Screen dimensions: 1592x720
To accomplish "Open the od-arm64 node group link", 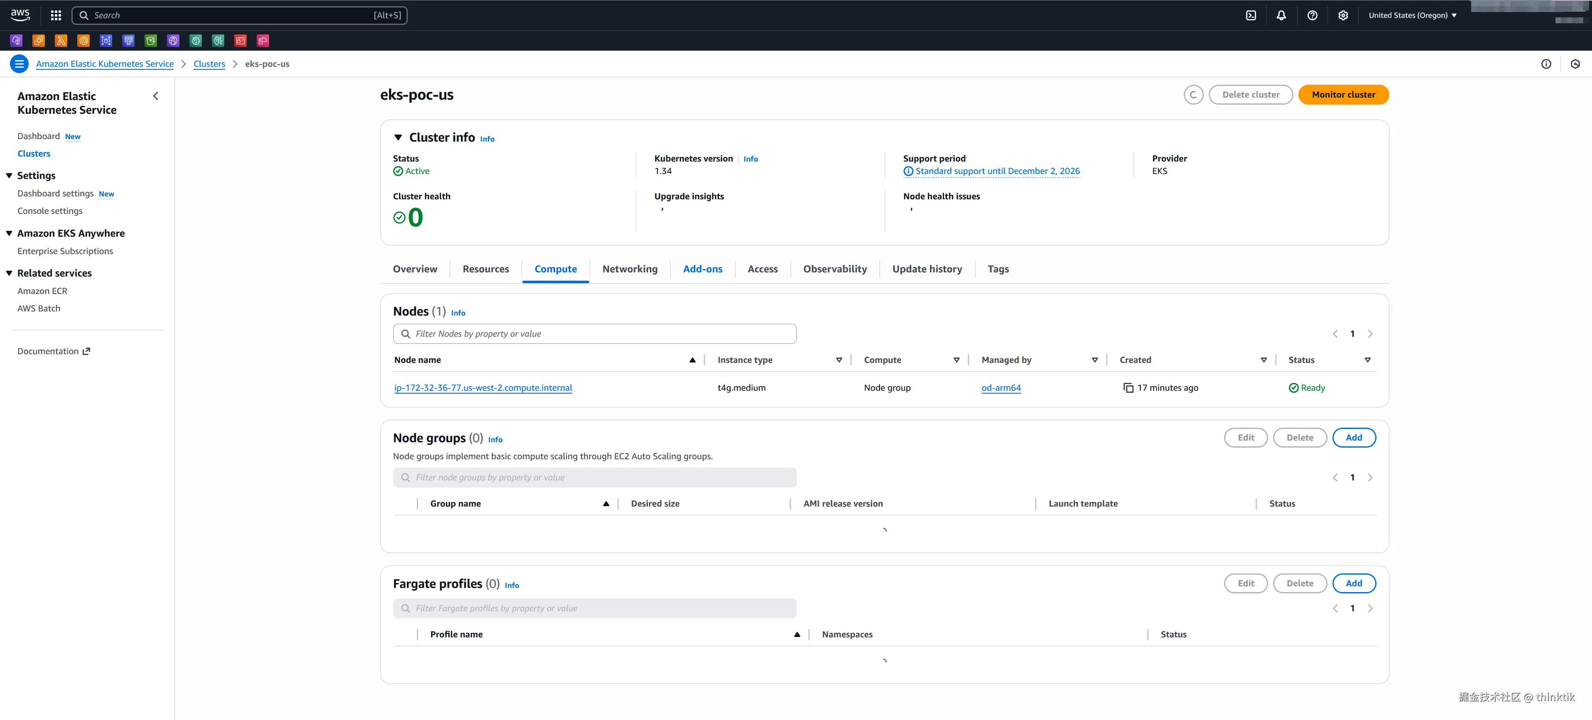I will (1001, 388).
